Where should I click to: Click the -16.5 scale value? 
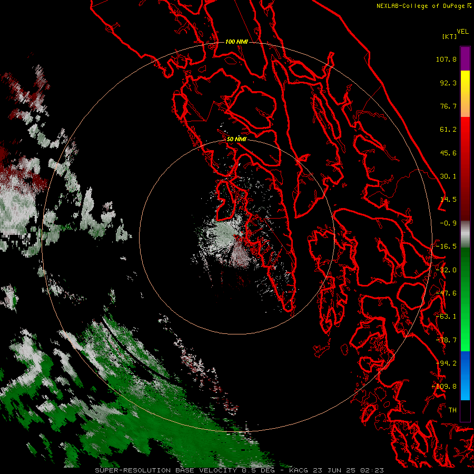tap(446, 246)
